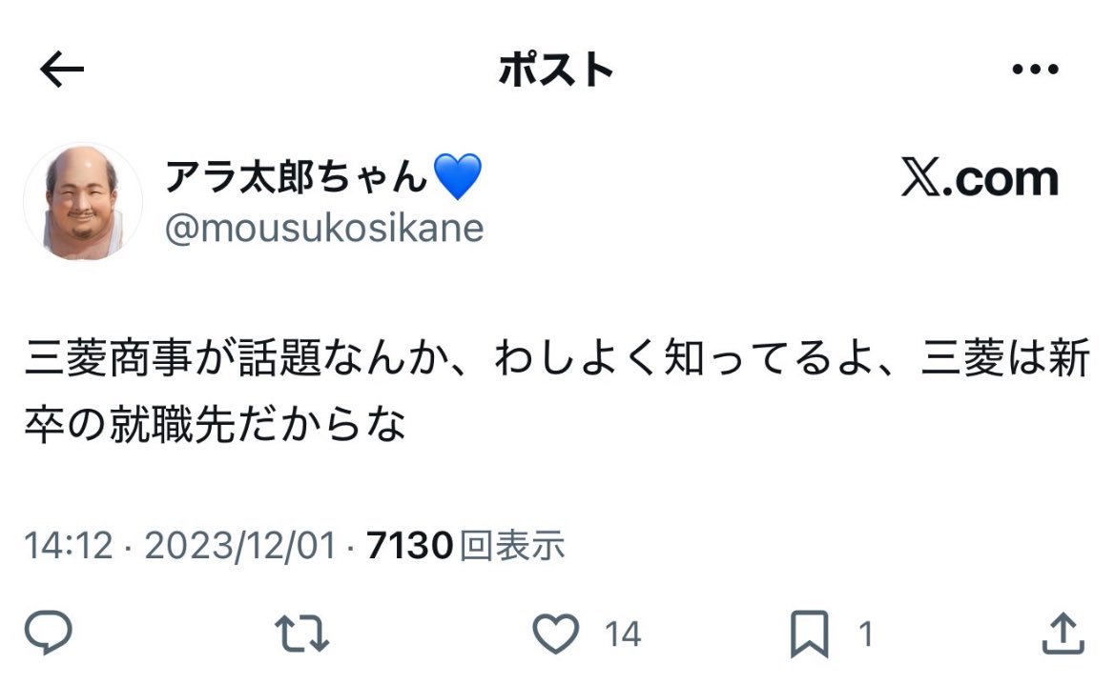Tap the 2023/12/01 post date

240,546
